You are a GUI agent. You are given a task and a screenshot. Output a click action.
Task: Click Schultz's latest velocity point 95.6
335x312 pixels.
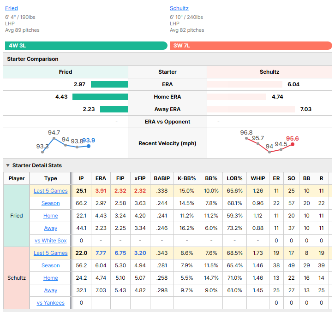click(x=293, y=144)
